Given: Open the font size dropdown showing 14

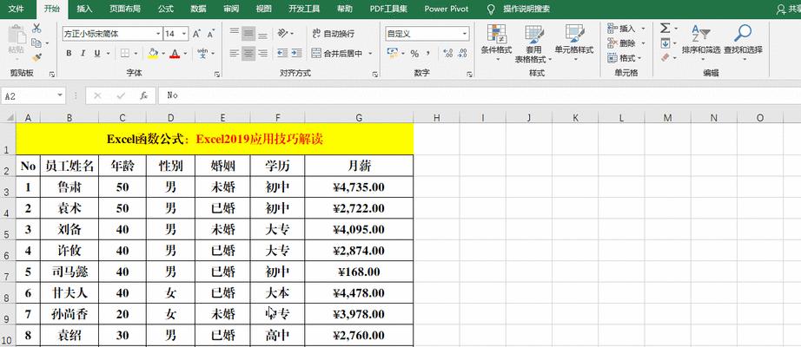Looking at the screenshot, I should tap(184, 34).
